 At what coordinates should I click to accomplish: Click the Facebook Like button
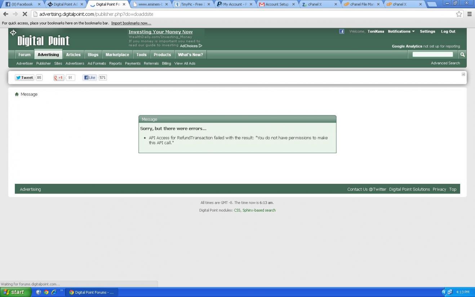click(90, 77)
